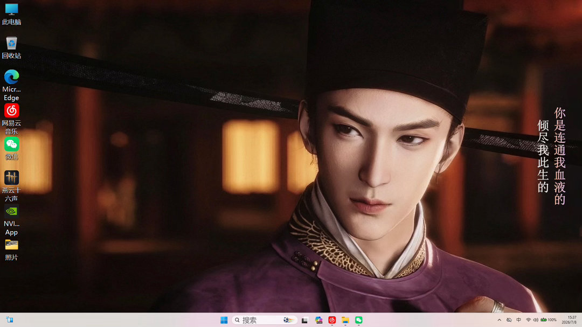582x327 pixels.
Task: Select the NVIDIA App desktop shortcut
Action: (11, 220)
